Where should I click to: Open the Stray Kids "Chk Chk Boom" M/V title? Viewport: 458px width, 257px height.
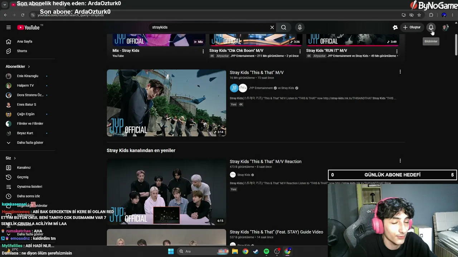coord(236,51)
